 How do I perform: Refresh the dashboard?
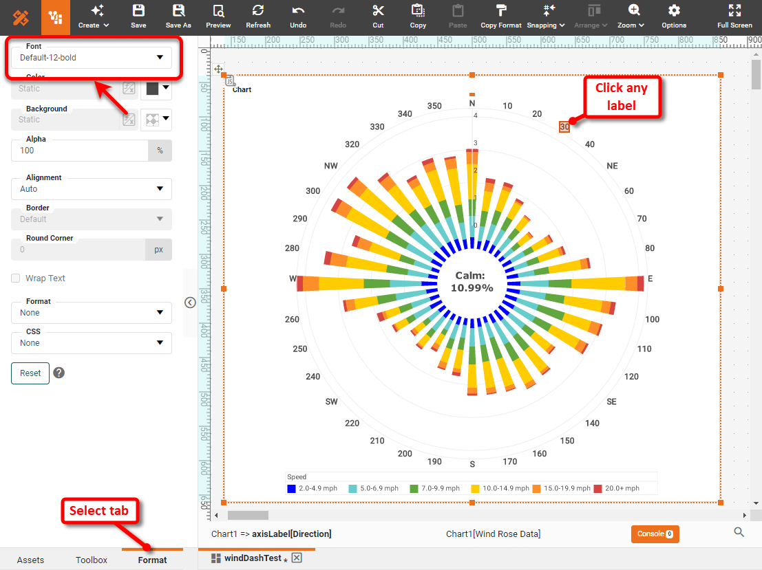258,17
